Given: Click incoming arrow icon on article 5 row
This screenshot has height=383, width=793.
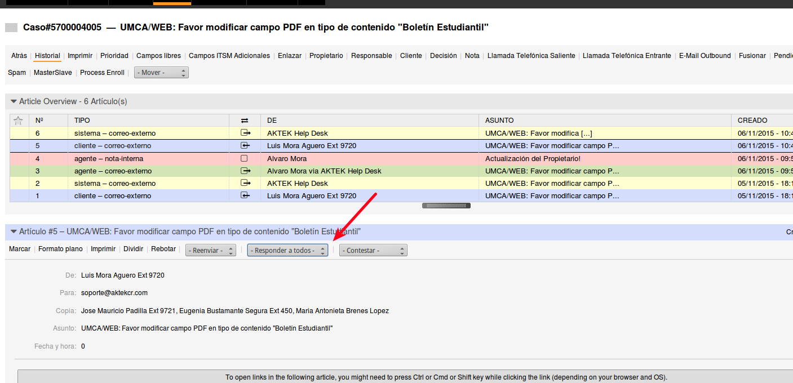Looking at the screenshot, I should pyautogui.click(x=245, y=146).
